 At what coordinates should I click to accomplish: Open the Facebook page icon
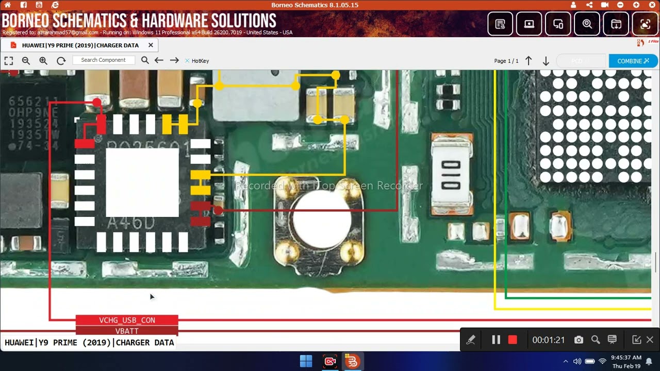[x=24, y=5]
